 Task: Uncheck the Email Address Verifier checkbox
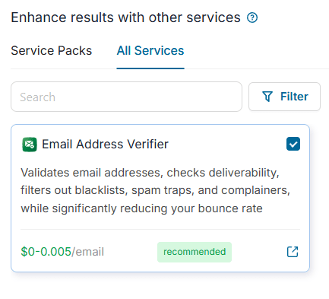tap(293, 144)
